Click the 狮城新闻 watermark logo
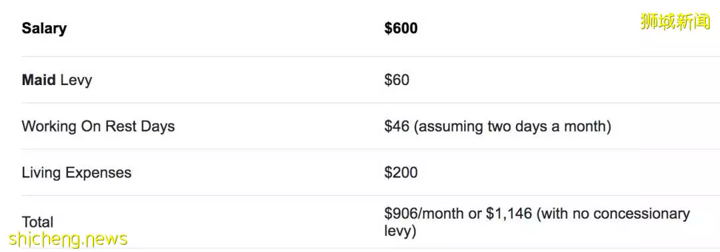Image resolution: width=720 pixels, height=252 pixels. (x=675, y=21)
